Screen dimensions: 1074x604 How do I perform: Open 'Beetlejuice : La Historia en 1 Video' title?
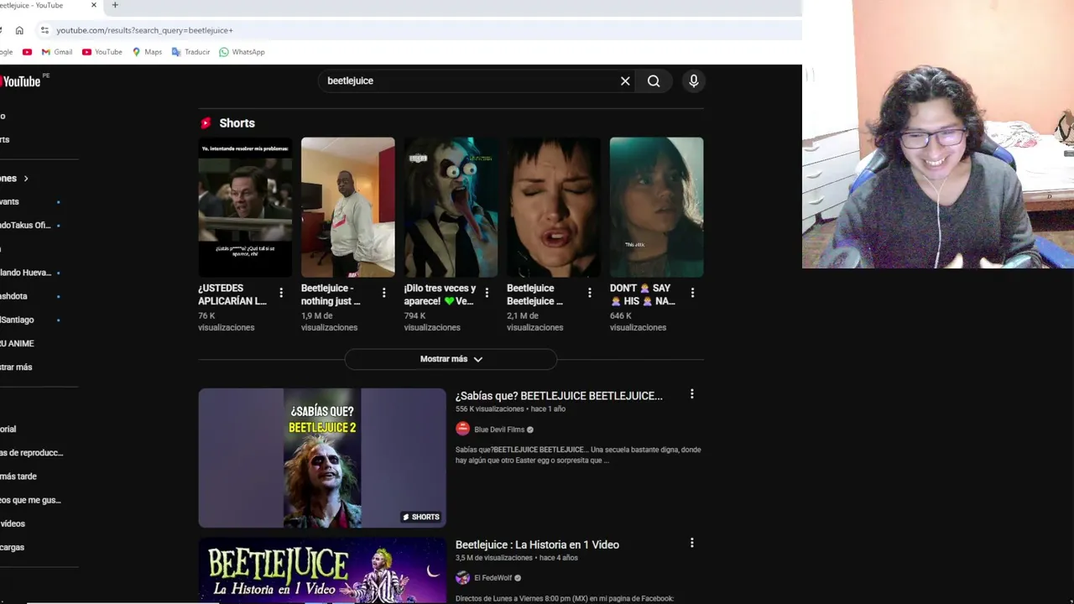pyautogui.click(x=537, y=544)
